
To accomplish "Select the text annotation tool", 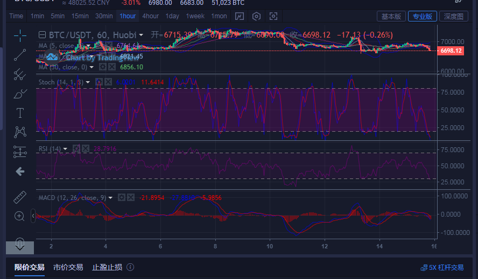I will (20, 113).
